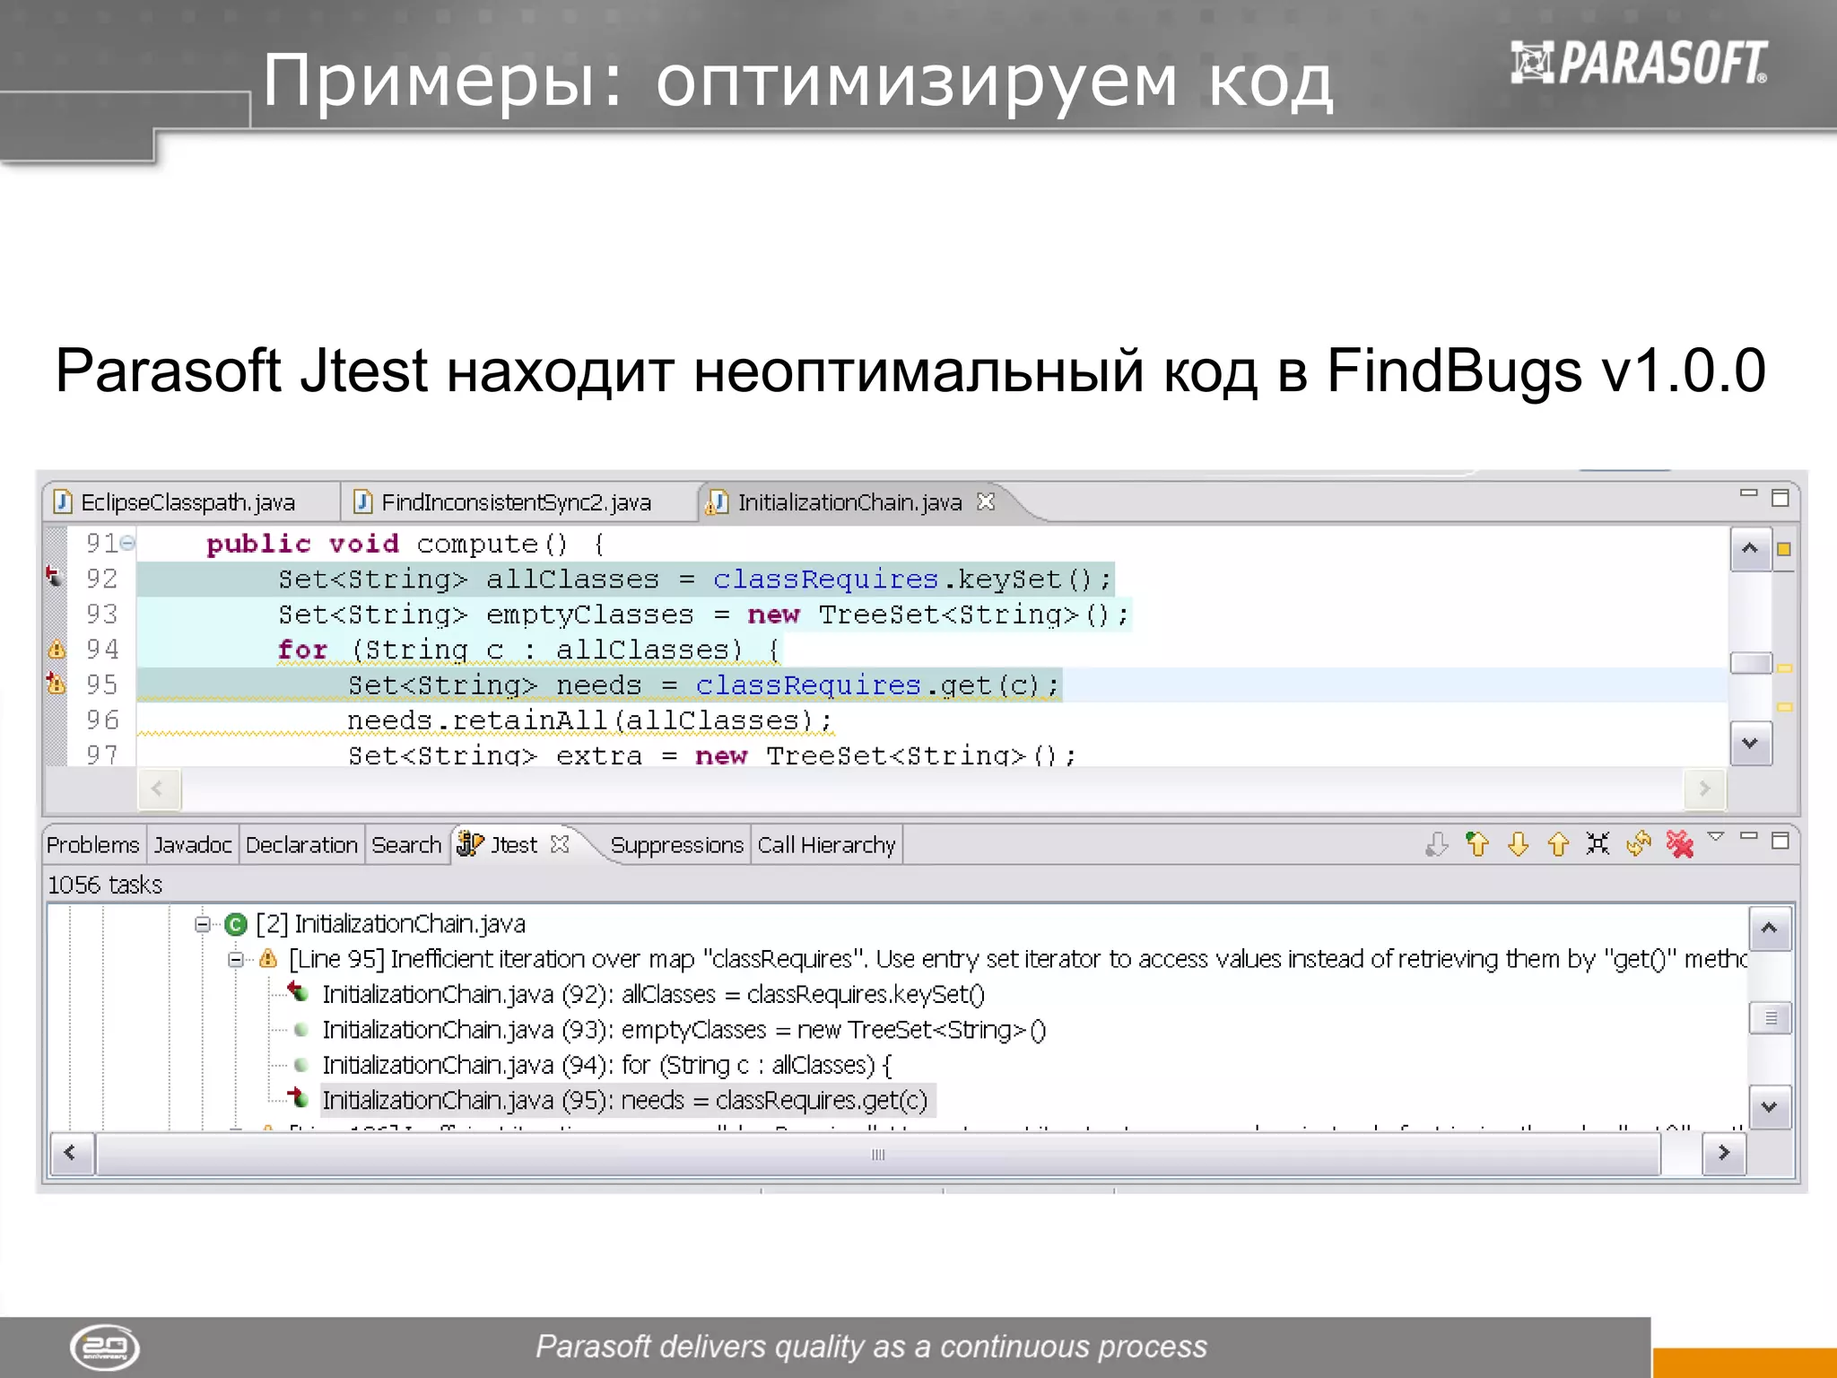
Task: Click the red double-X remove icon in Jtest view
Action: (x=1679, y=844)
